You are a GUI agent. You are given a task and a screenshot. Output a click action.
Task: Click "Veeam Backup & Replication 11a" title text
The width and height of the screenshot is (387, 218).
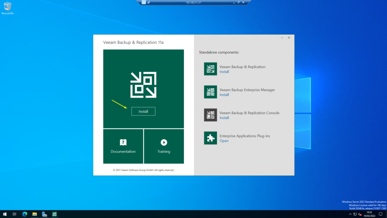(x=133, y=42)
